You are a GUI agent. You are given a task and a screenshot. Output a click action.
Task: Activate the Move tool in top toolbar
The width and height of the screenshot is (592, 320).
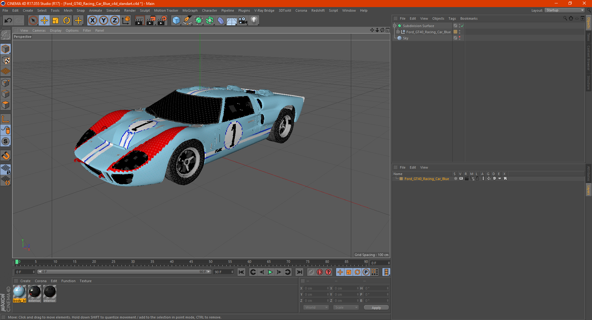click(x=44, y=21)
